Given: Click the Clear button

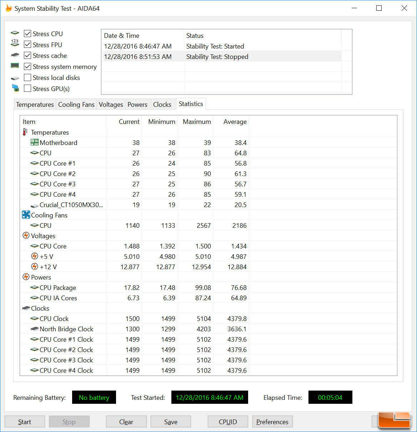Looking at the screenshot, I should coord(126,422).
